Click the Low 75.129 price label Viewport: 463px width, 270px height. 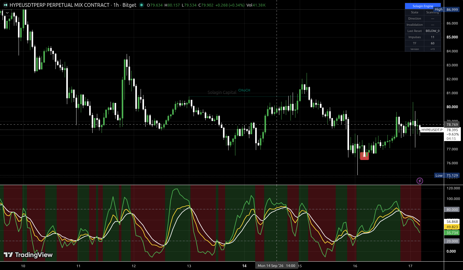(x=447, y=175)
